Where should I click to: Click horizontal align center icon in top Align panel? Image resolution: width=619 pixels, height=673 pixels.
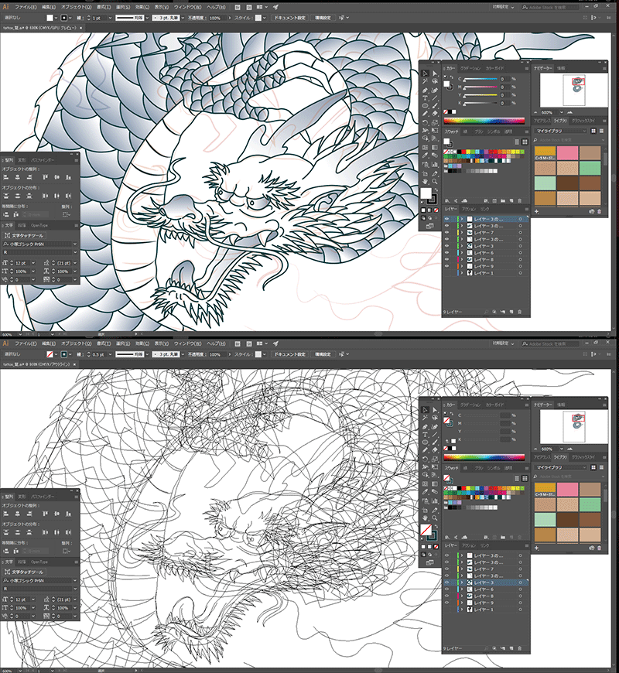(18, 177)
